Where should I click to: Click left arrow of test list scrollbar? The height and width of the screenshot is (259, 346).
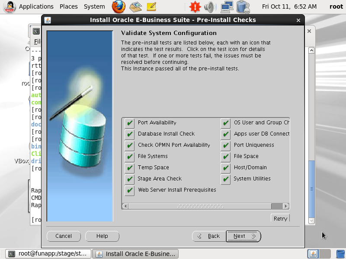pos(125,206)
